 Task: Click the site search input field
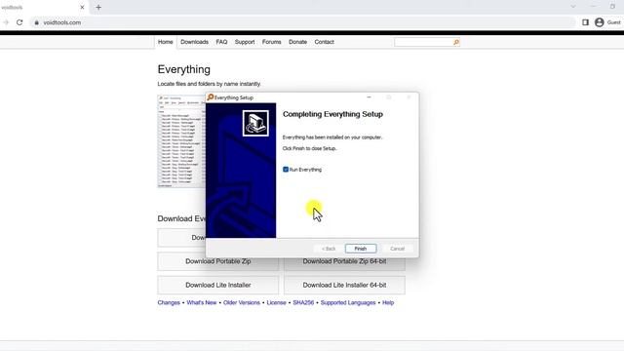point(423,42)
